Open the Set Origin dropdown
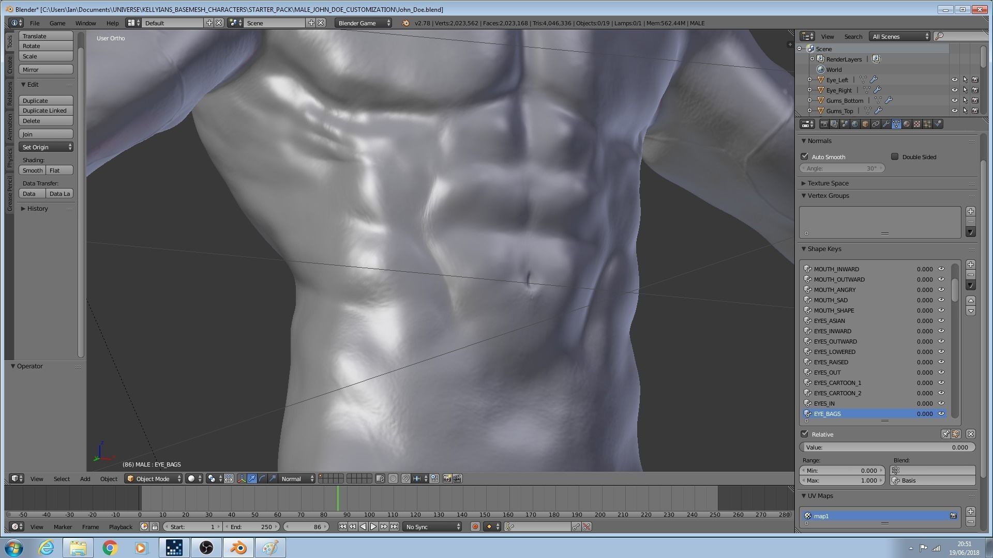993x558 pixels. pyautogui.click(x=47, y=147)
